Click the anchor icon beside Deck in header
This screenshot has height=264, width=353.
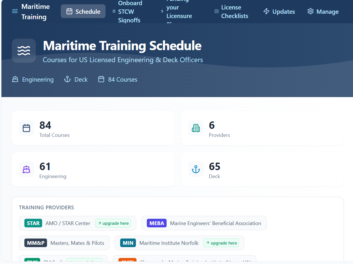click(67, 79)
